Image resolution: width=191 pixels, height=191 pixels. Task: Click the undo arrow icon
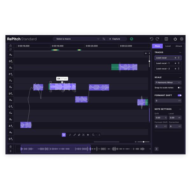tap(152, 39)
